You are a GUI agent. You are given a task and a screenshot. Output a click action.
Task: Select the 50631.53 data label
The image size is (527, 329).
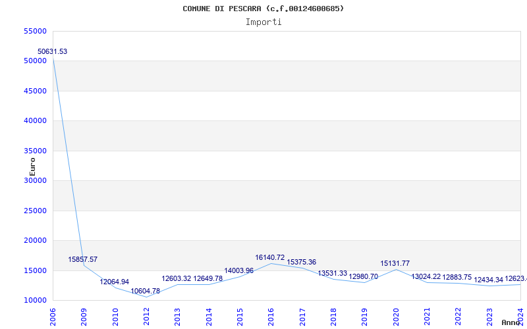click(52, 52)
